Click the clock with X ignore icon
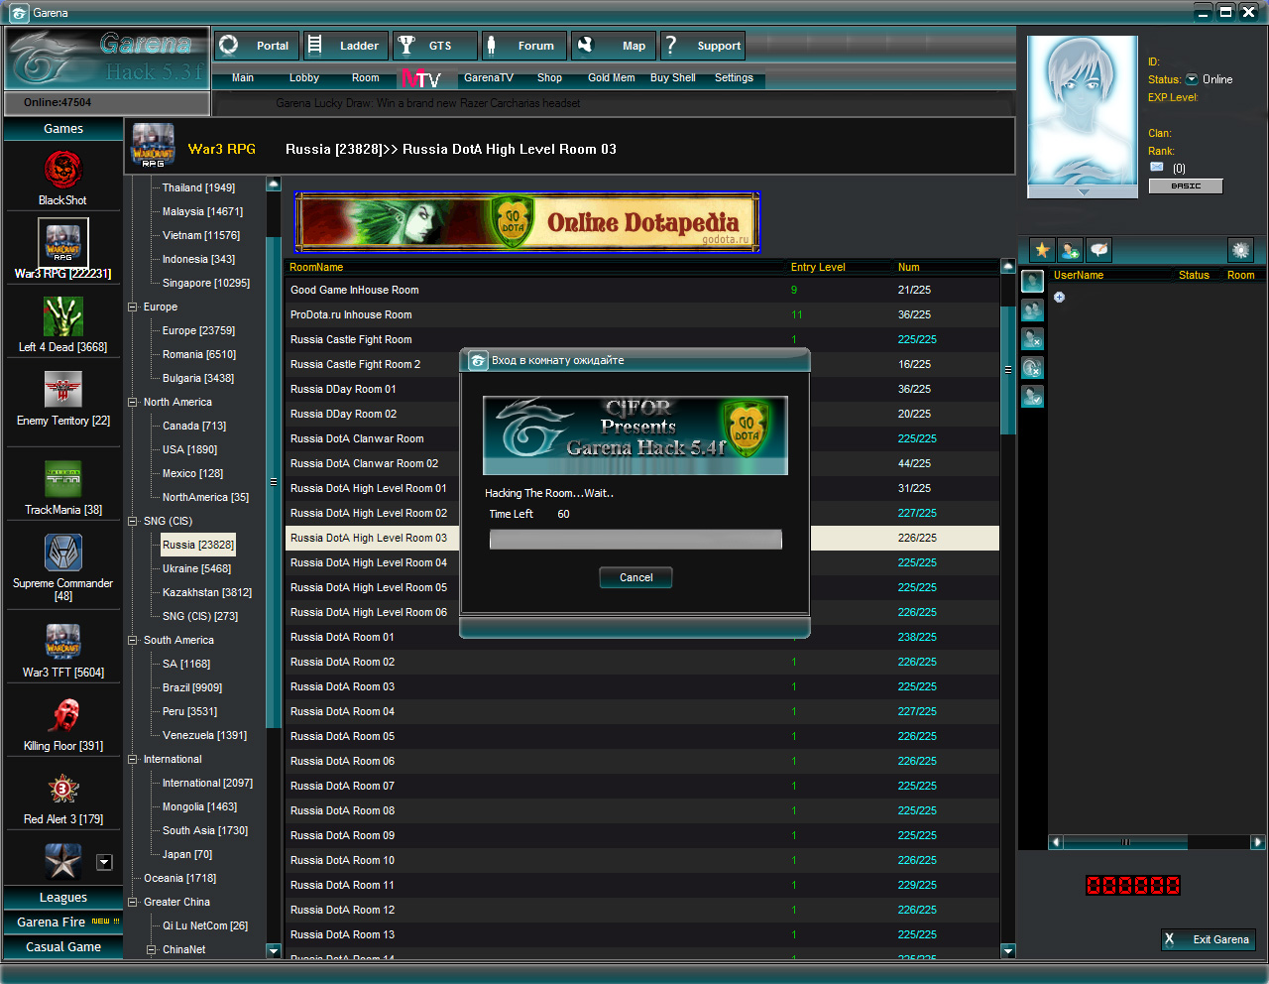This screenshot has width=1269, height=984. tap(1032, 368)
